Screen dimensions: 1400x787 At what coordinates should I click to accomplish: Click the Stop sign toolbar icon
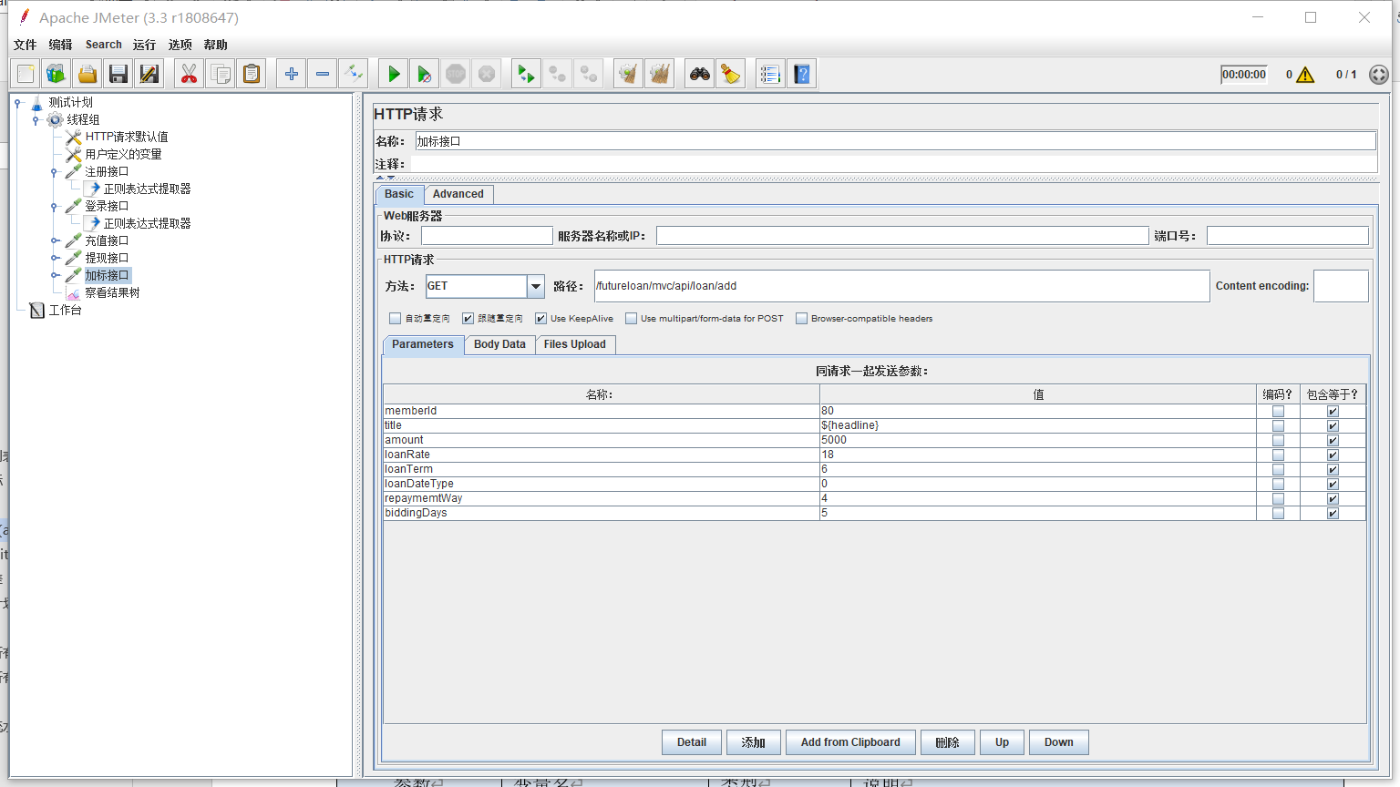point(456,74)
